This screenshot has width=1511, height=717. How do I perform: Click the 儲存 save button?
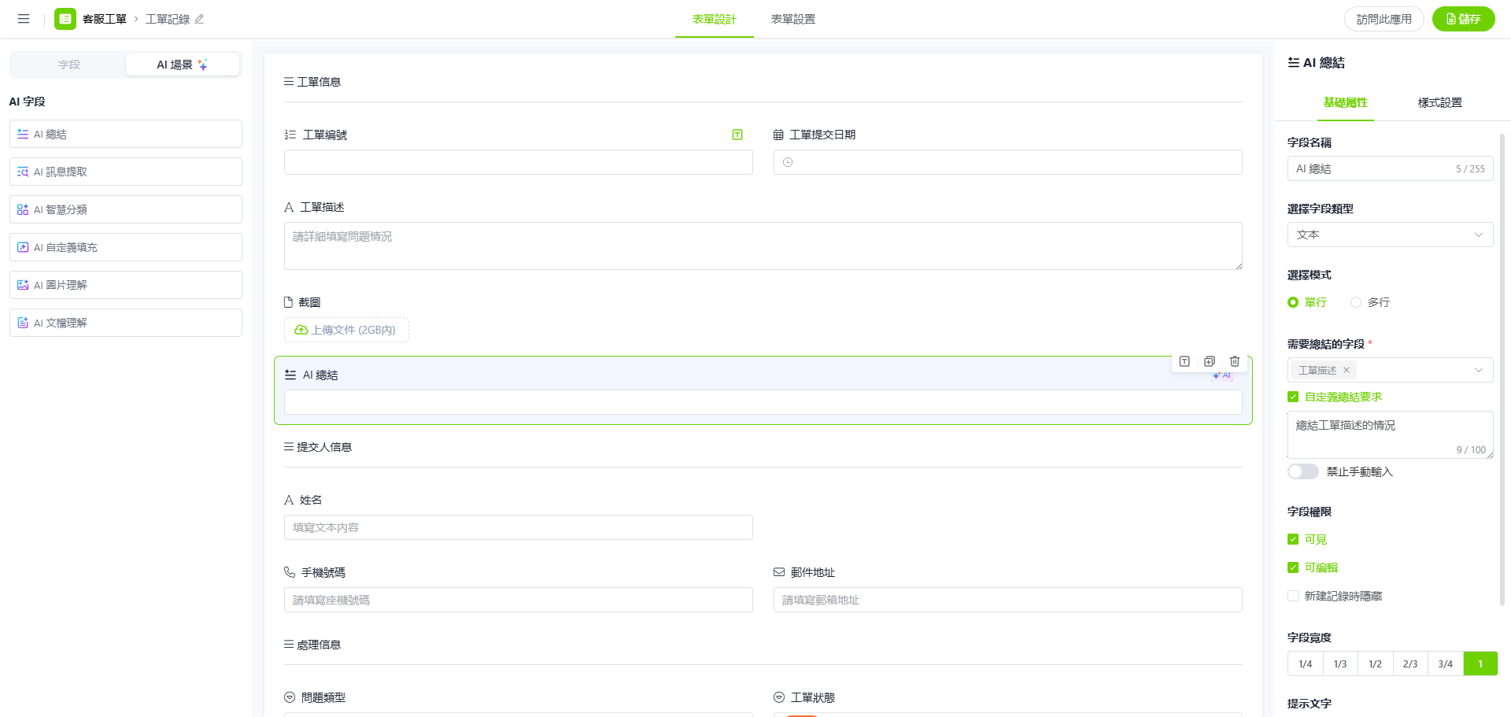1463,19
